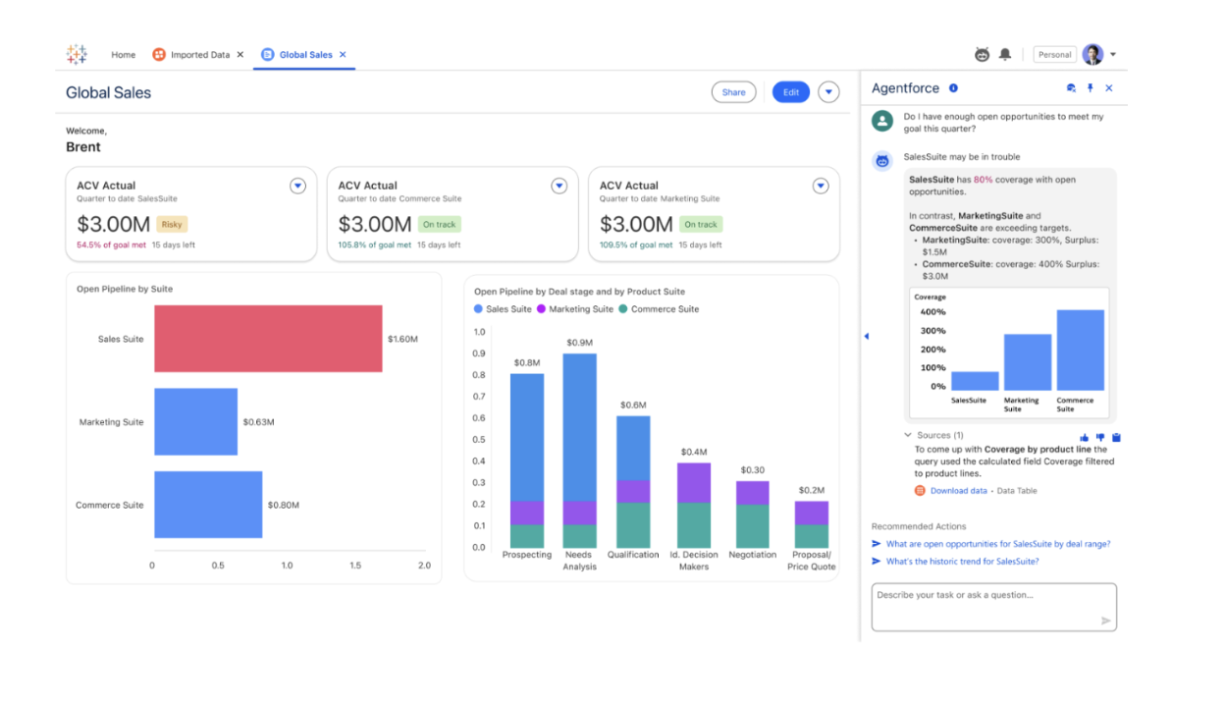The image size is (1225, 705).
Task: Open the account dropdown arrow beside avatar
Action: tap(1113, 55)
